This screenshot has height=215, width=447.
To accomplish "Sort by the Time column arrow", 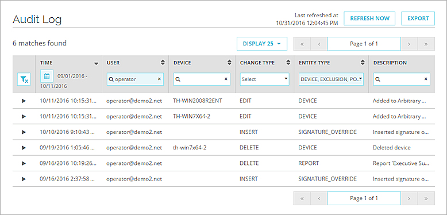I will 97,63.
